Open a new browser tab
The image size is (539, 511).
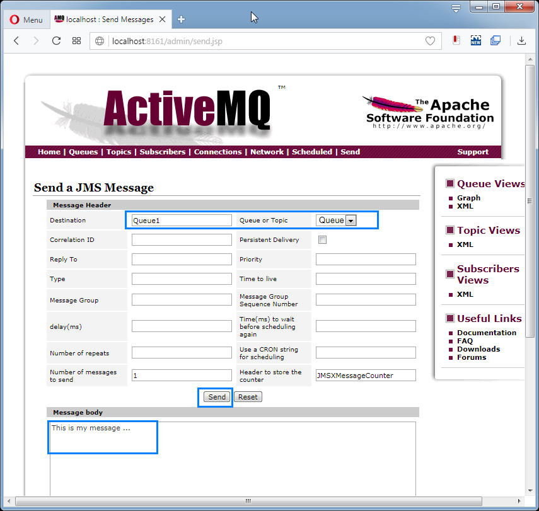181,20
